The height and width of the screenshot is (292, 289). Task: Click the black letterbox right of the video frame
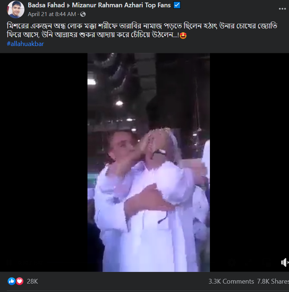249,162
